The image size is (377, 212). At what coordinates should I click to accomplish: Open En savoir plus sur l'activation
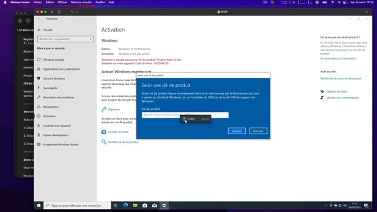coord(338,58)
